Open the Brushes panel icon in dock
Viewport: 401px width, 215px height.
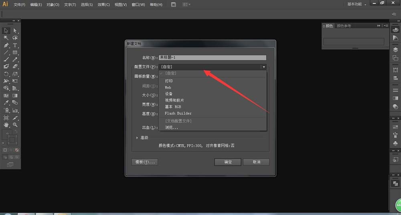point(395,135)
